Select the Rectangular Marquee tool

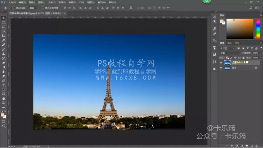[3, 22]
